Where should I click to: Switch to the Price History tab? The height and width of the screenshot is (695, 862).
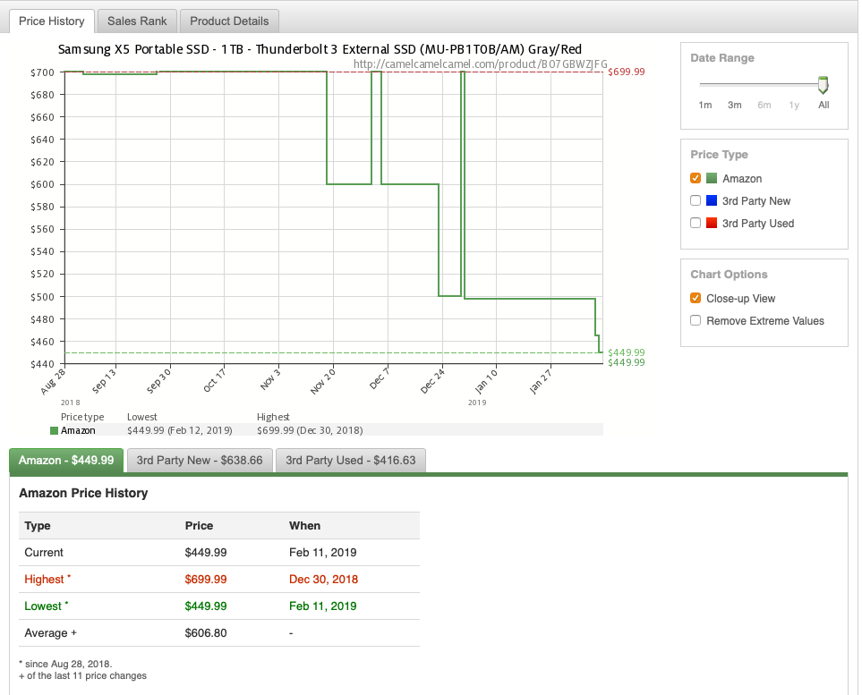pyautogui.click(x=52, y=21)
